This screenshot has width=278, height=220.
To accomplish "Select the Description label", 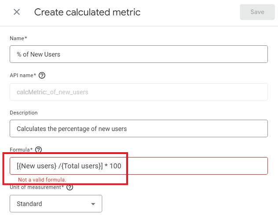I will [x=24, y=113].
